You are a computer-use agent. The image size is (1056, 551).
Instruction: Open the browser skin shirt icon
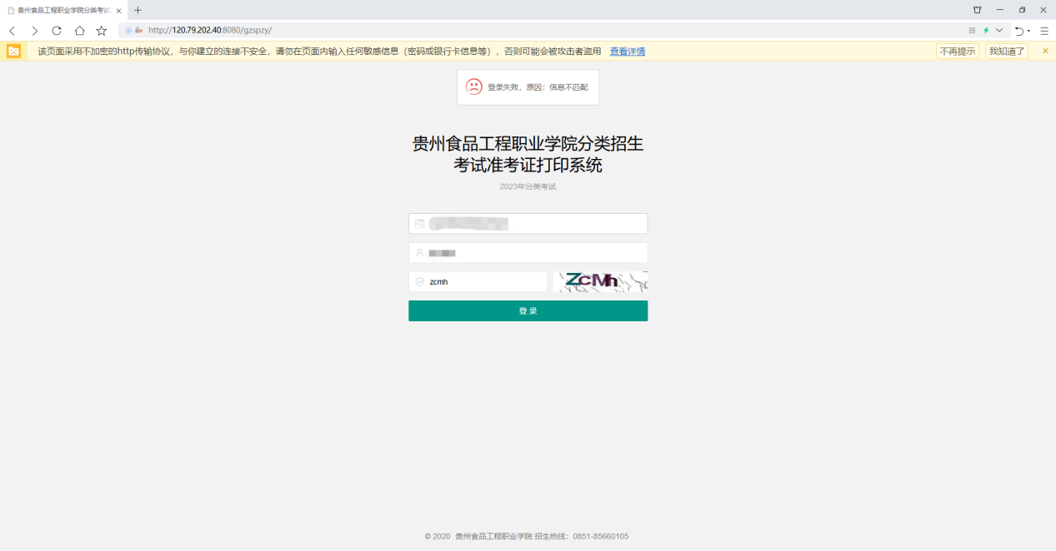click(x=978, y=10)
